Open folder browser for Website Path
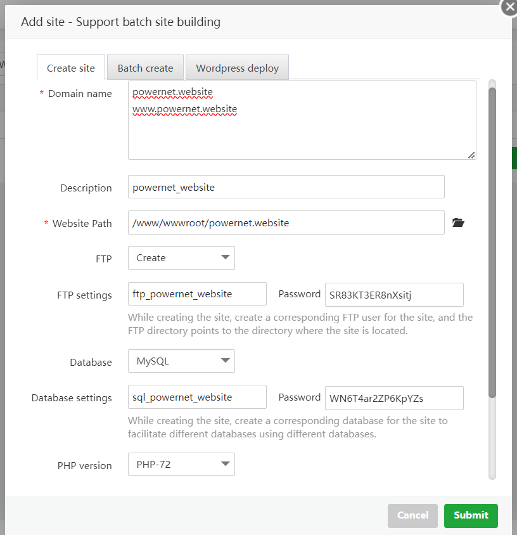The height and width of the screenshot is (535, 517). click(458, 222)
